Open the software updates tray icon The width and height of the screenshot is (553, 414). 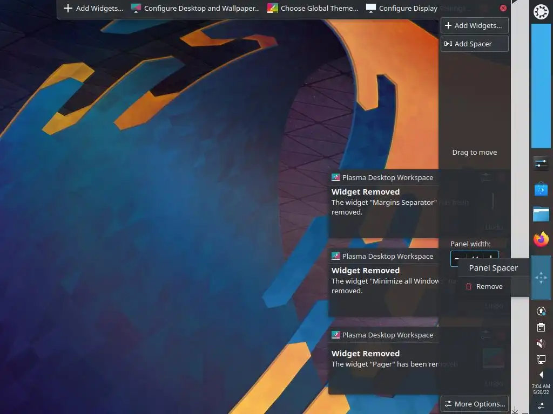pyautogui.click(x=541, y=311)
